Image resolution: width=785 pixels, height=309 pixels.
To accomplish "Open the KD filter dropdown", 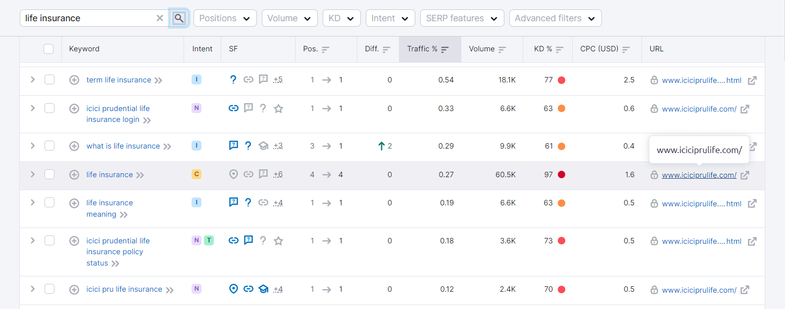I will [342, 18].
